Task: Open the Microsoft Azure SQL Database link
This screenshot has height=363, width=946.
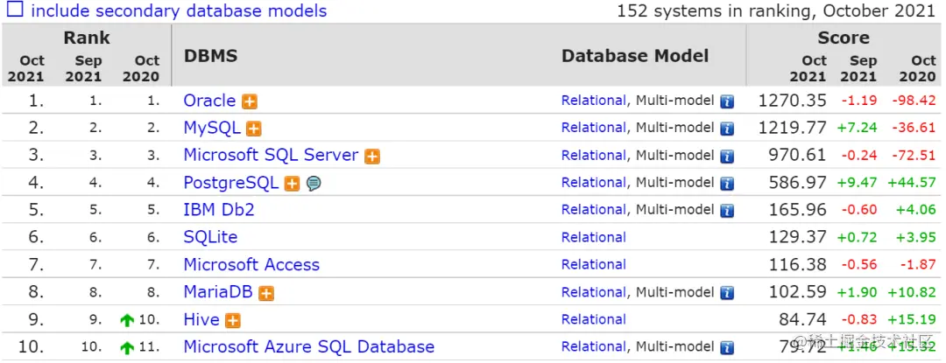Action: point(308,346)
